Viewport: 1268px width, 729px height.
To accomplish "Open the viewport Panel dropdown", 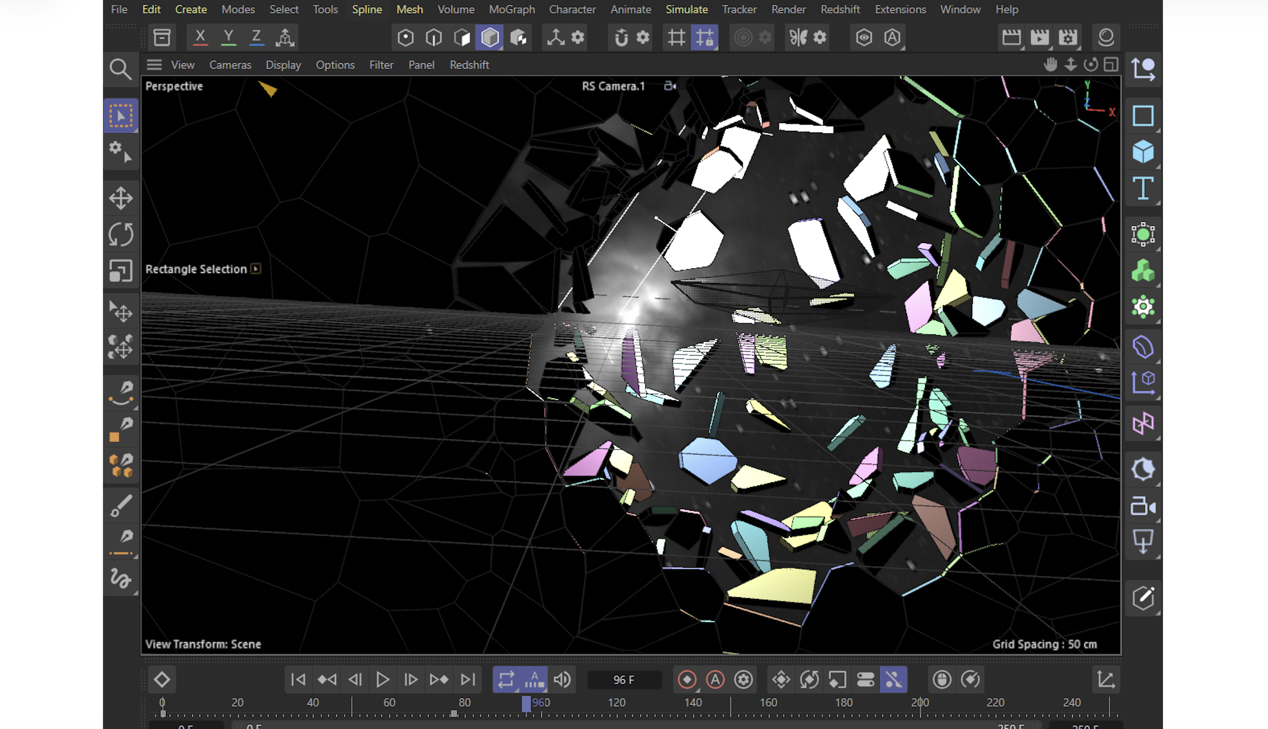I will [x=421, y=65].
